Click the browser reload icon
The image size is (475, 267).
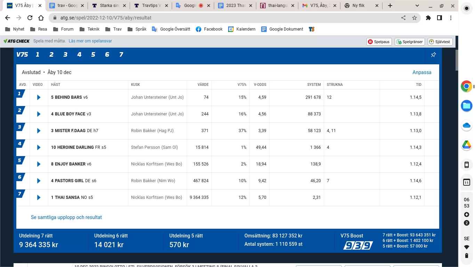[30, 18]
